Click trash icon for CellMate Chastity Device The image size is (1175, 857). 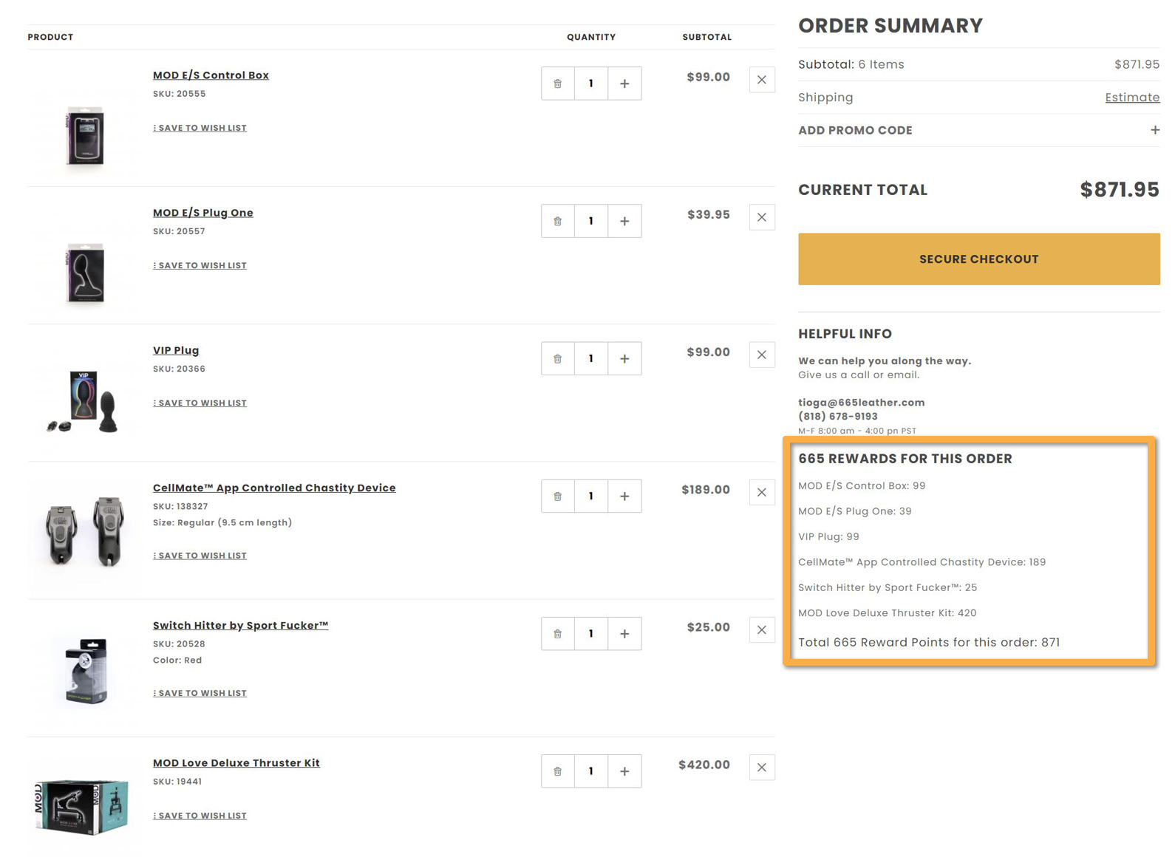(558, 496)
